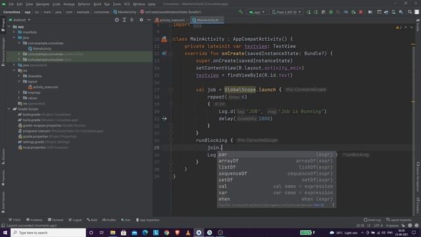Switch to MainActivity.kt editor tab
This screenshot has height=237, width=421.
tap(207, 20)
